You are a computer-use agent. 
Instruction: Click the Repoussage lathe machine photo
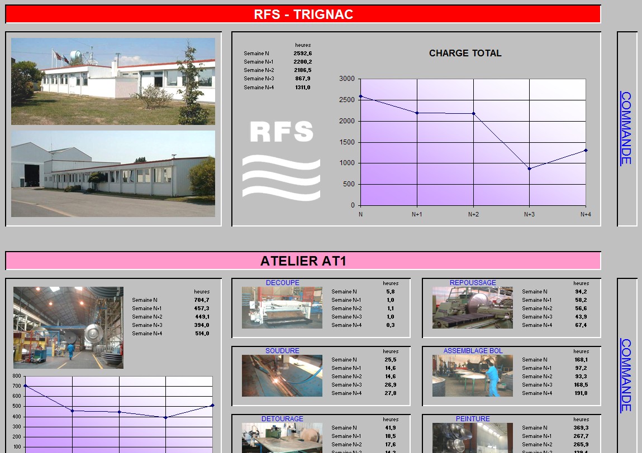coord(473,307)
